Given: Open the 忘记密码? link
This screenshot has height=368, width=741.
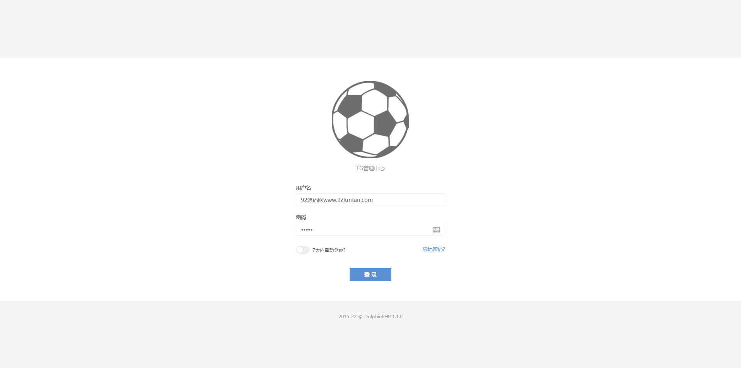Looking at the screenshot, I should (x=433, y=249).
